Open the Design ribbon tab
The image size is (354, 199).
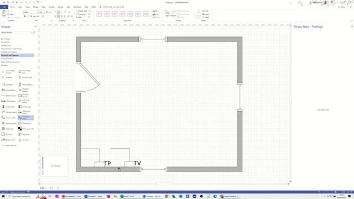pyautogui.click(x=35, y=7)
